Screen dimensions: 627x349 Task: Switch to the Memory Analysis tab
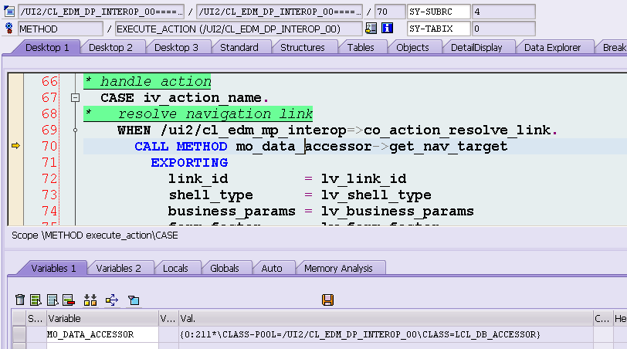pyautogui.click(x=338, y=268)
